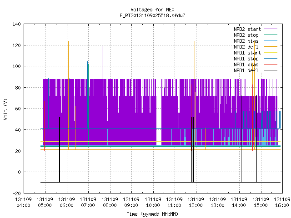Click the yellow NPD1 start legend line

pyautogui.click(x=271, y=53)
